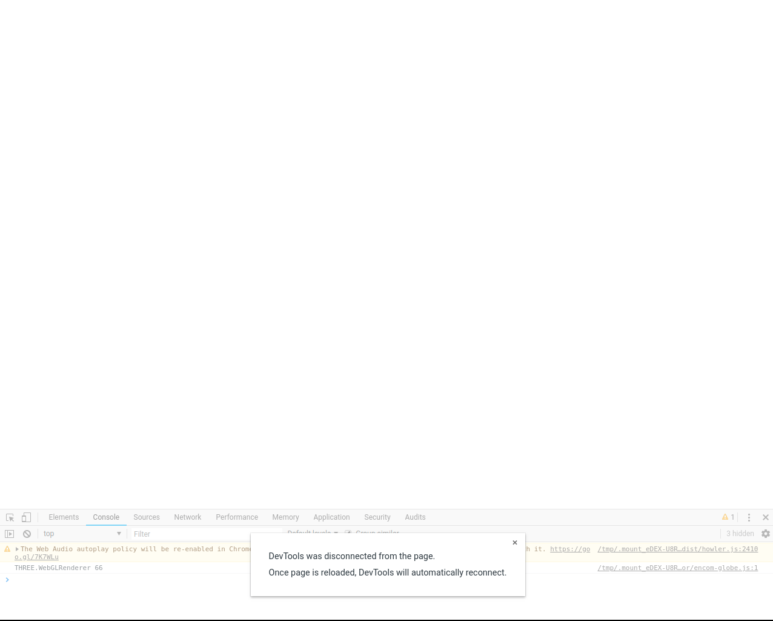Viewport: 773px width, 621px height.
Task: Follow the https://go short link
Action: point(570,549)
